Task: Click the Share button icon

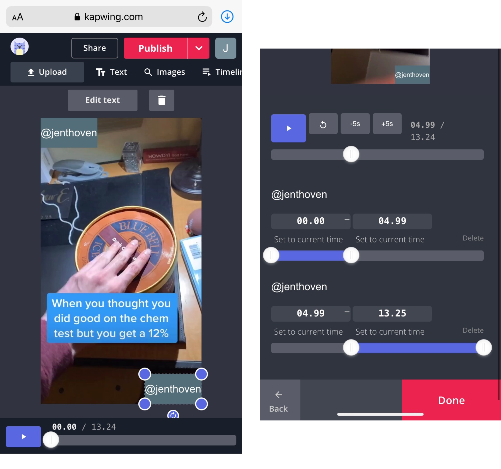Action: (94, 48)
